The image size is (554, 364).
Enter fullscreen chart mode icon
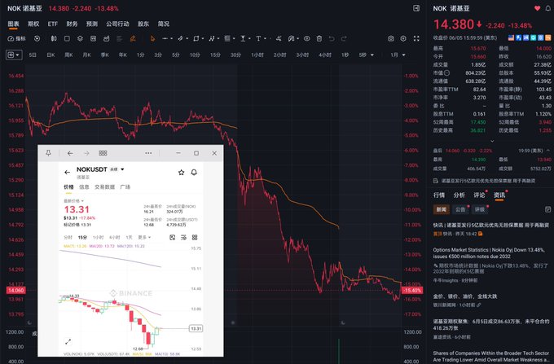[416, 38]
